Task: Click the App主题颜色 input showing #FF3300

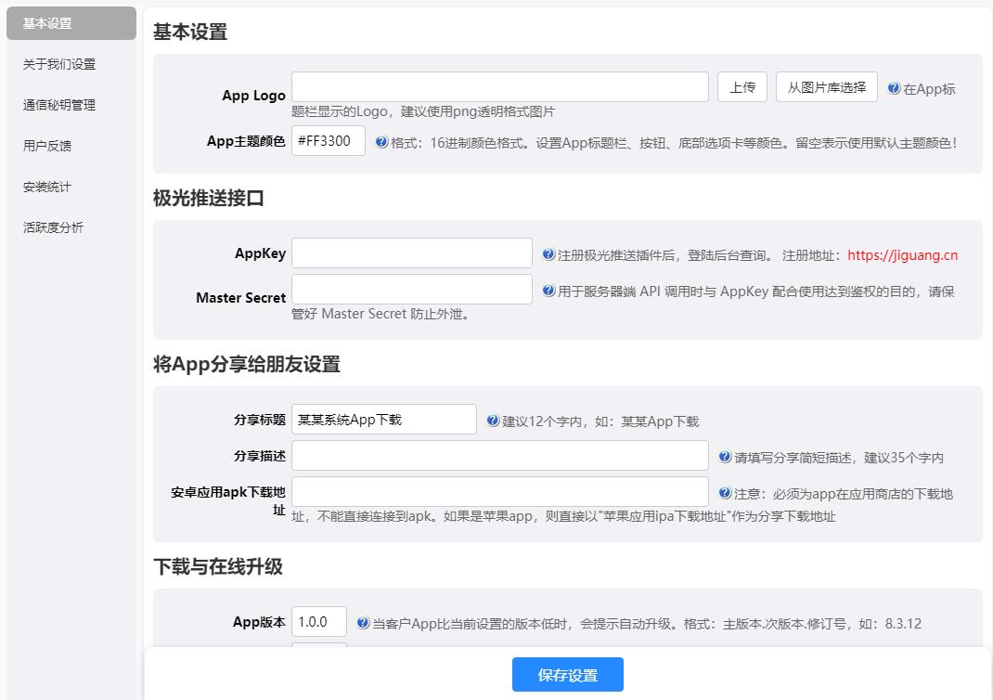Action: coord(328,141)
